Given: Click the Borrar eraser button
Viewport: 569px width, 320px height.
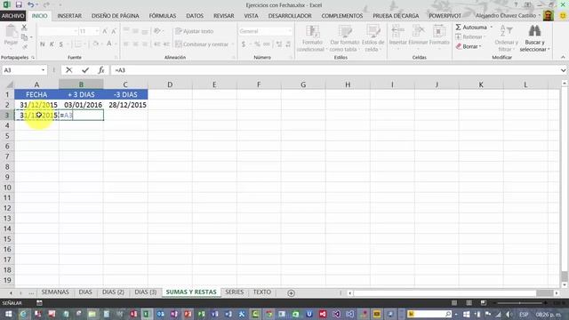Looking at the screenshot, I should (x=468, y=46).
